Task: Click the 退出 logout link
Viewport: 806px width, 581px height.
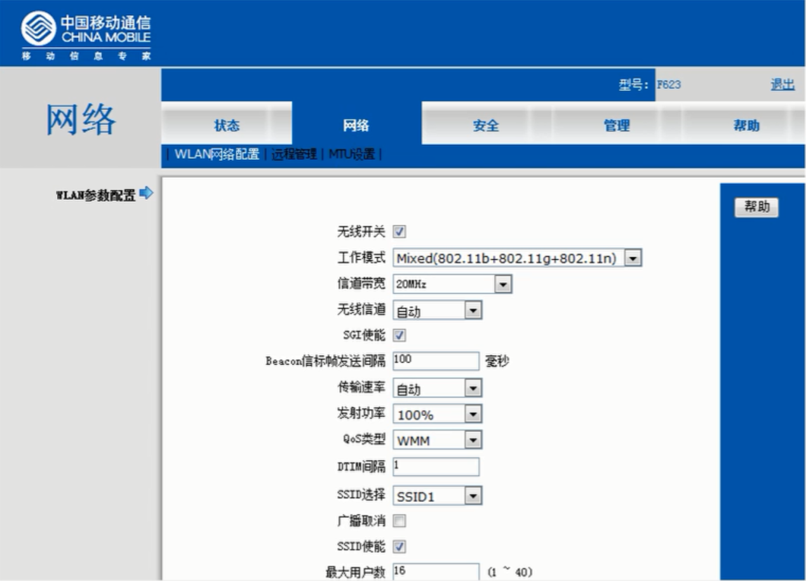Action: 782,84
